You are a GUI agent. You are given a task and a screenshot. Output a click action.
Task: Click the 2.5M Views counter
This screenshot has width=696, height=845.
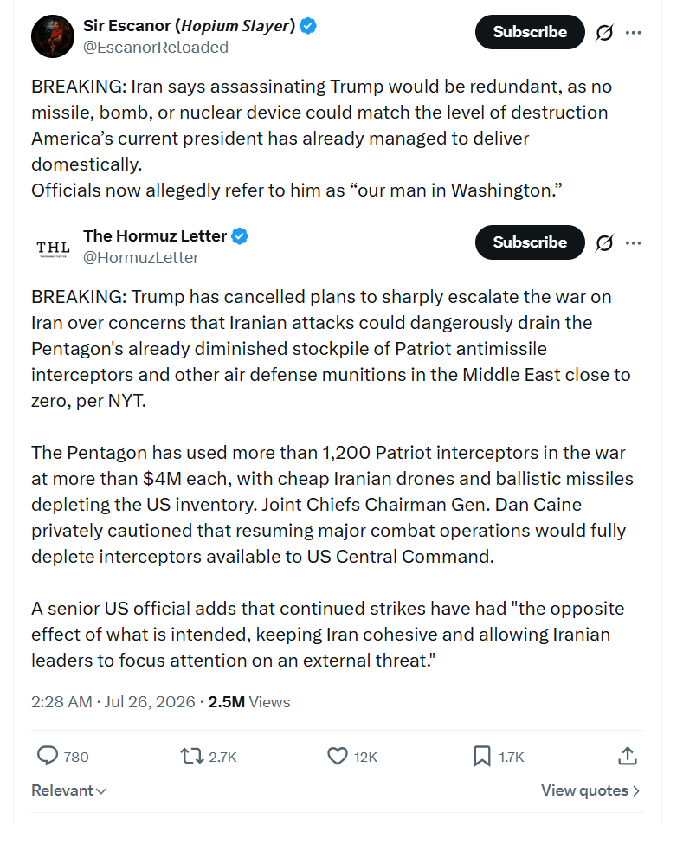[x=248, y=701]
